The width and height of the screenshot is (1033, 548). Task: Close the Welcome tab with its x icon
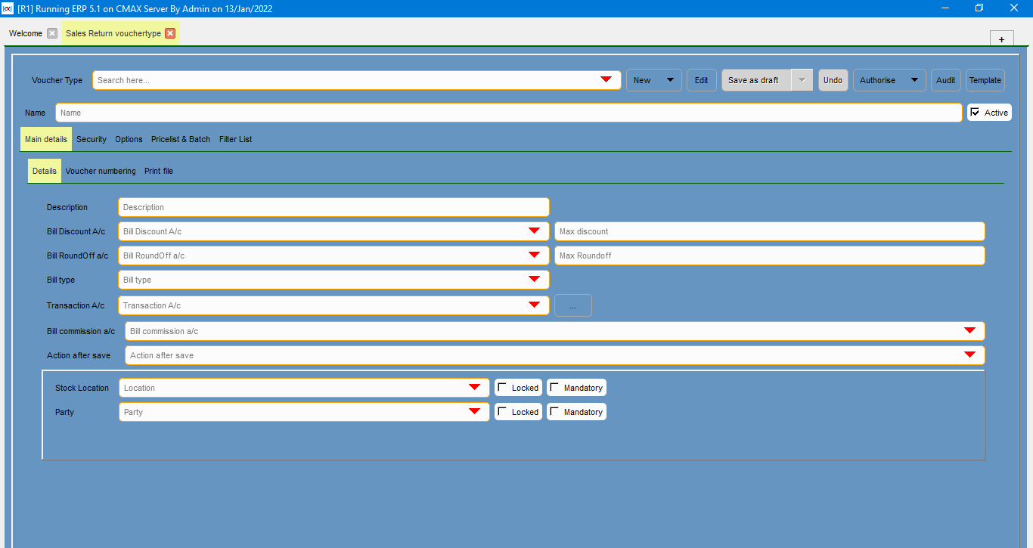pos(51,33)
